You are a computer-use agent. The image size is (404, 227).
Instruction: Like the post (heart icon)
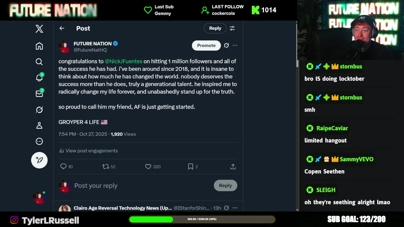[148, 166]
